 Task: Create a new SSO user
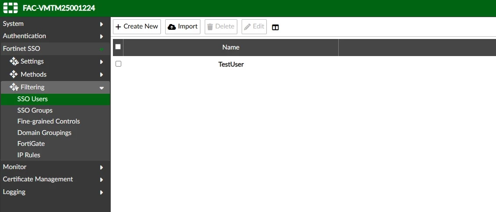point(137,26)
